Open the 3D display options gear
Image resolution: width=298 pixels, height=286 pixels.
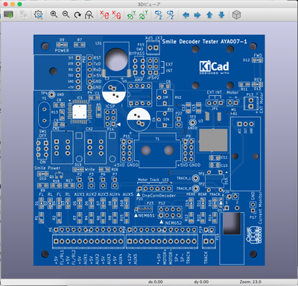tap(38, 15)
